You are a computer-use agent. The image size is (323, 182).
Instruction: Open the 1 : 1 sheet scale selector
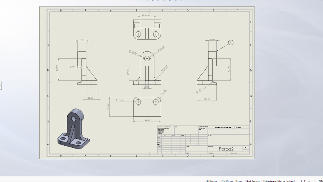click(x=303, y=181)
